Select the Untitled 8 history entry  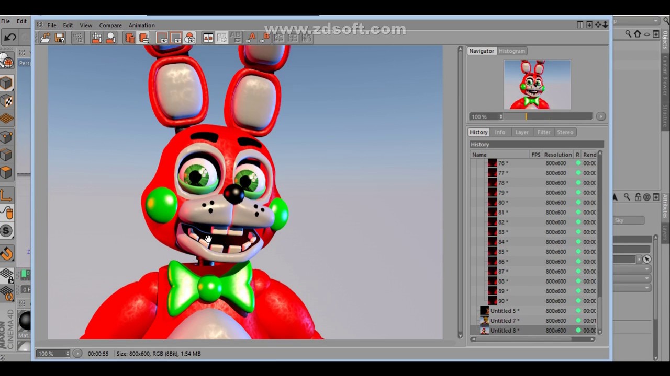(533, 331)
